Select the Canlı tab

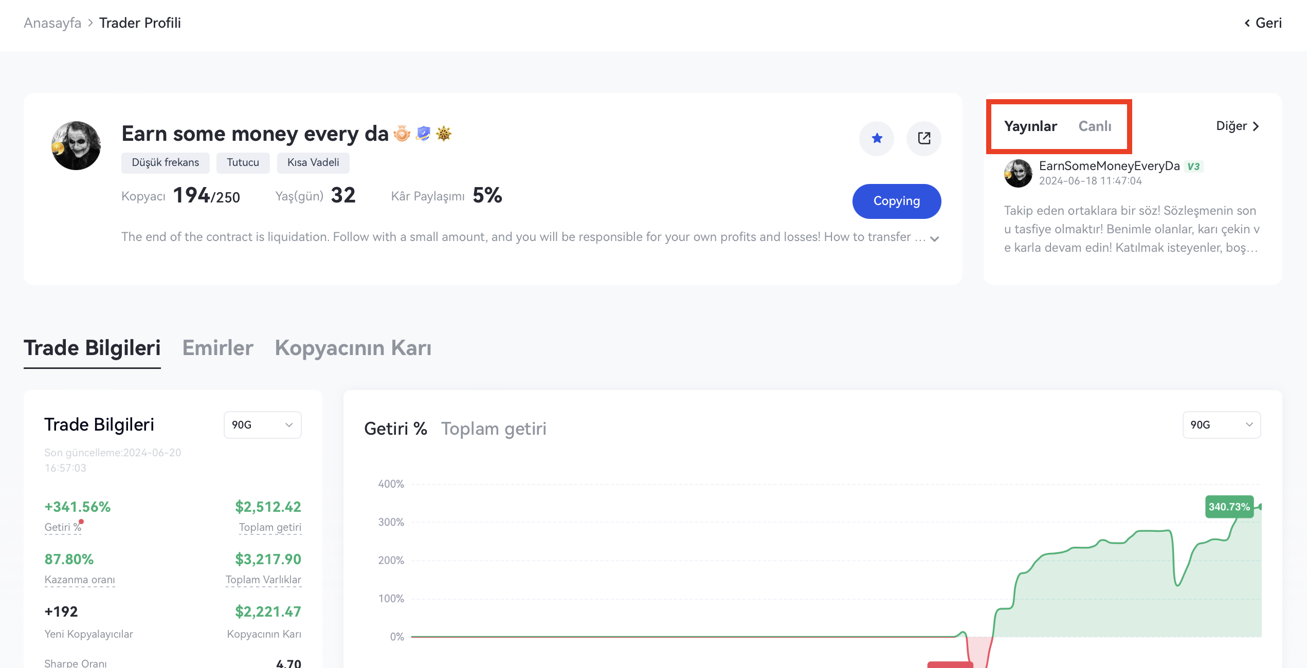point(1095,126)
